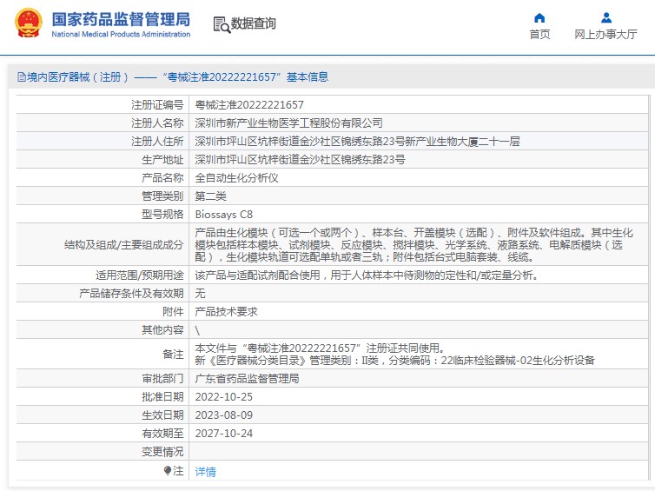Click the structure description starting 产品由生化模块
This screenshot has height=491, width=655.
(x=414, y=245)
